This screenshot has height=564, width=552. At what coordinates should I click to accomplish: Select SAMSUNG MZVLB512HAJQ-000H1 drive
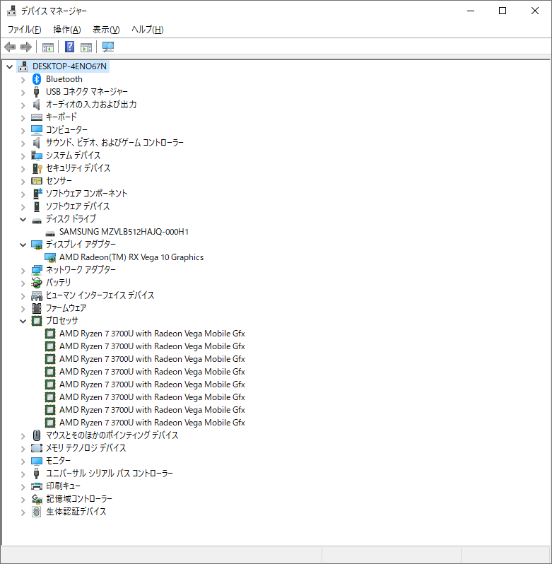point(124,232)
